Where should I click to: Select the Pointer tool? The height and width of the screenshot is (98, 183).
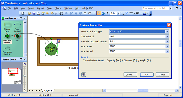[x=99, y=13]
